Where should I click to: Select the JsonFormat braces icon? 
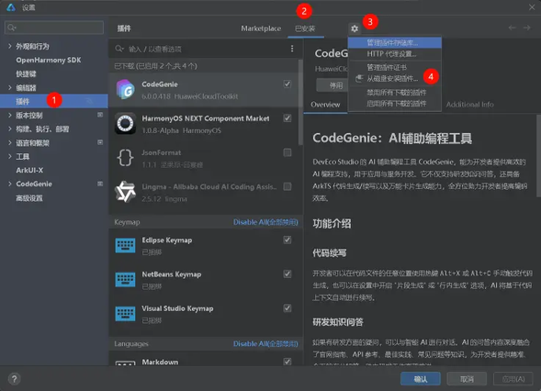[x=125, y=158]
